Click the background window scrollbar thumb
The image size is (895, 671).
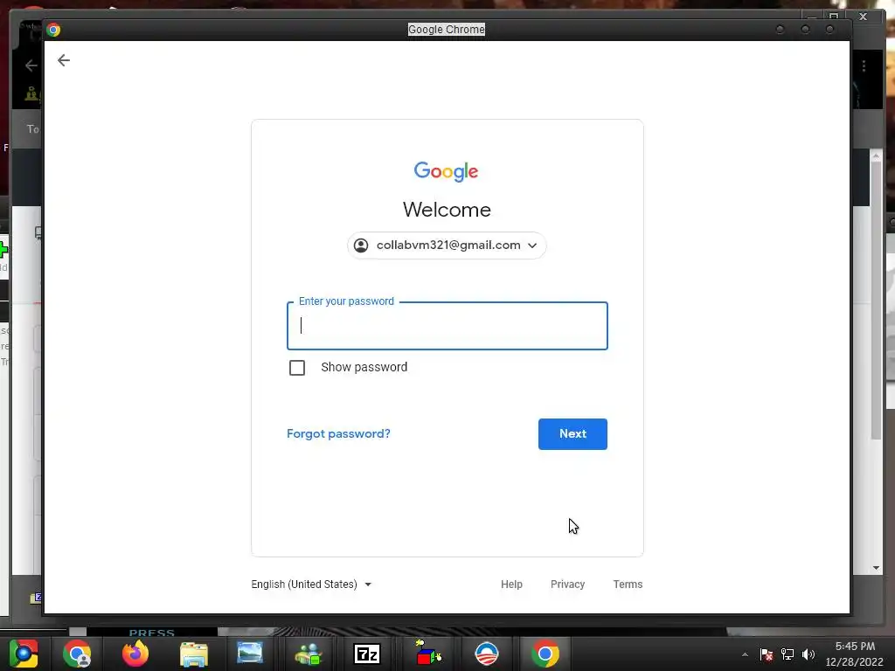pos(876,300)
